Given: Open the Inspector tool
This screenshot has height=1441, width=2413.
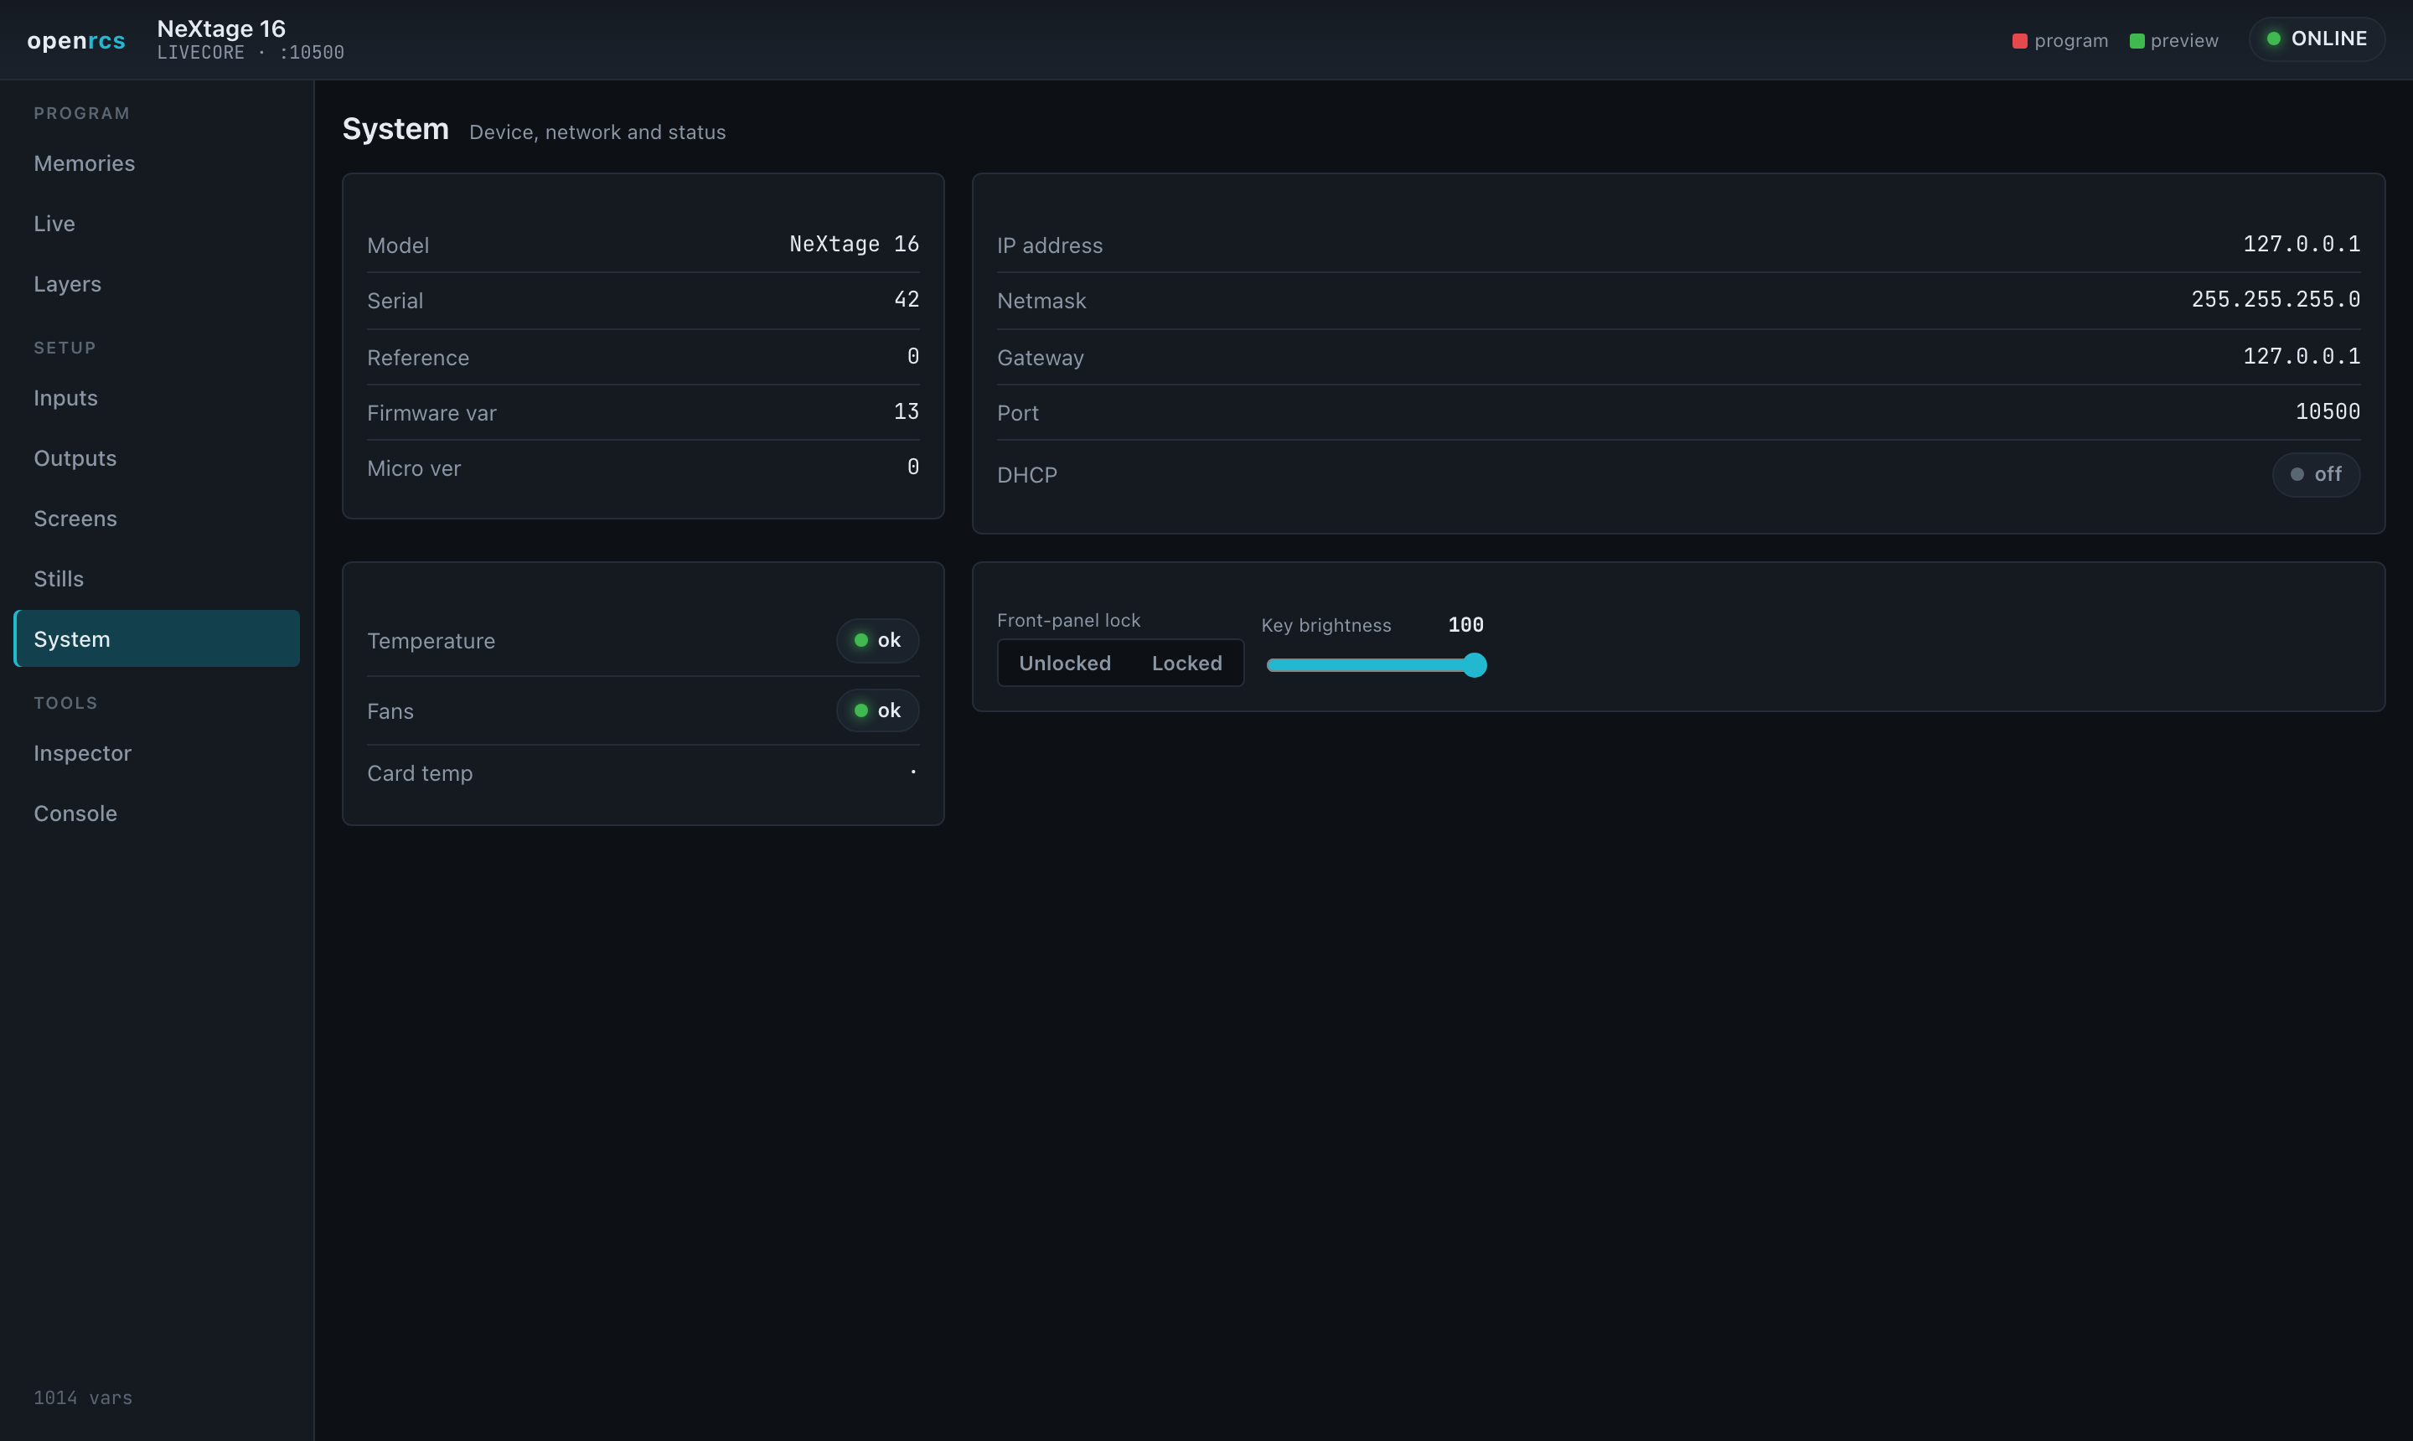Looking at the screenshot, I should (157, 753).
